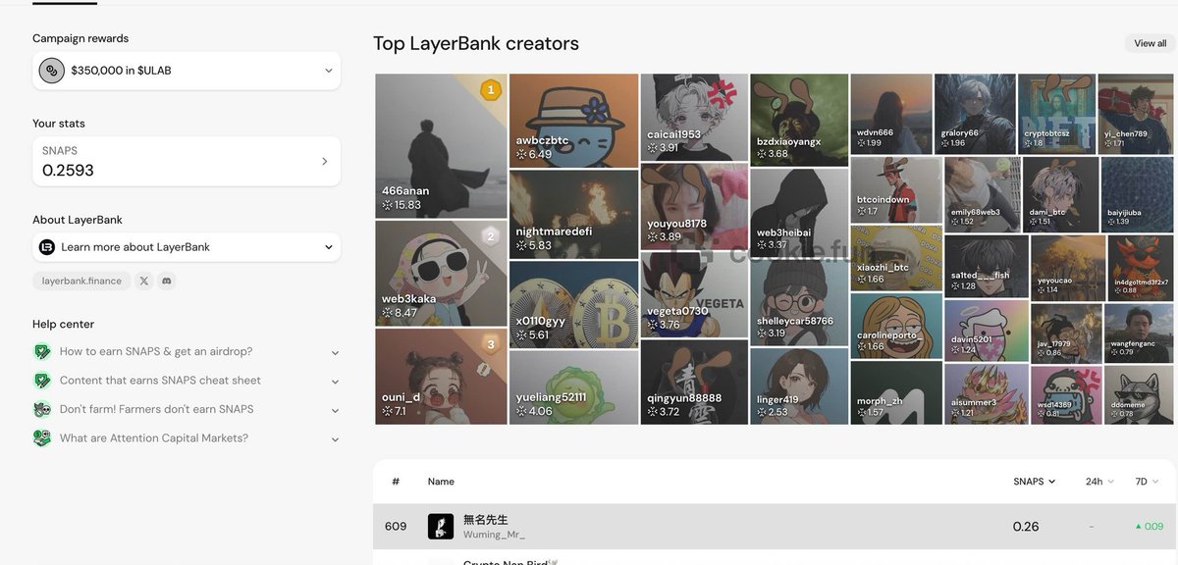This screenshot has height=565, width=1178.
Task: Expand the $350,000 in $ULAB rewards dropdown
Action: click(x=328, y=71)
